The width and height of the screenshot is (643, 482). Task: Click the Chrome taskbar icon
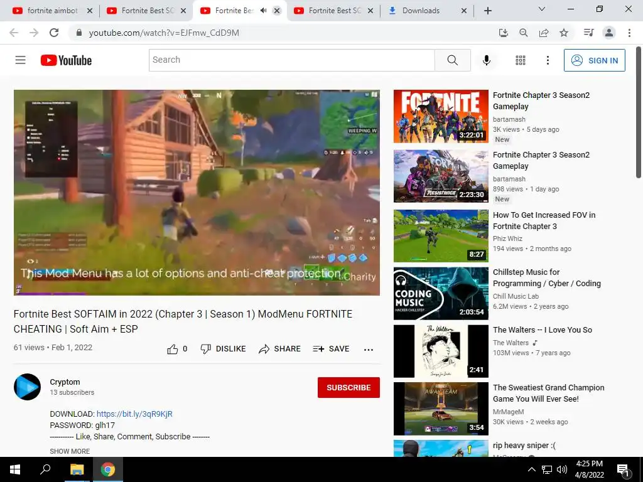(x=108, y=469)
